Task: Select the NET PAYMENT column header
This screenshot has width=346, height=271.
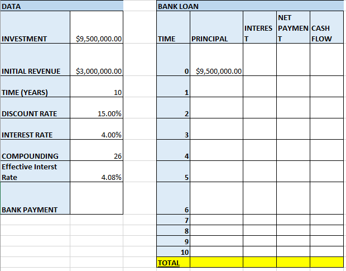Action: click(293, 27)
